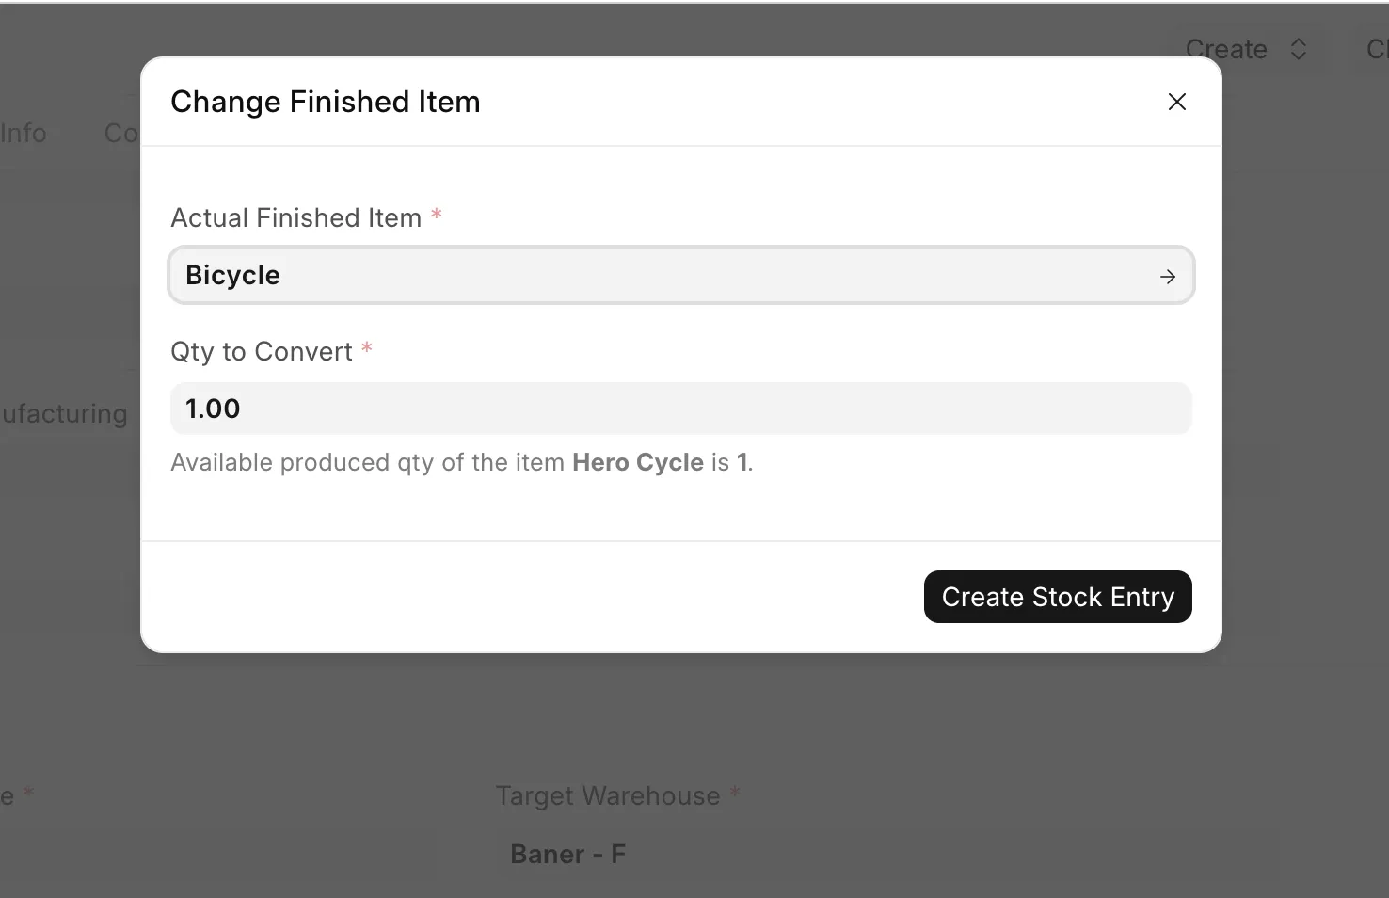Close the Change Finished Item dialog
The image size is (1389, 898).
[x=1176, y=102]
